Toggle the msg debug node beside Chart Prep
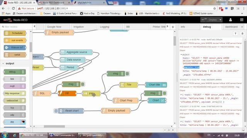Image resolution: width=247 pixels, height=138 pixels. coord(165,93)
